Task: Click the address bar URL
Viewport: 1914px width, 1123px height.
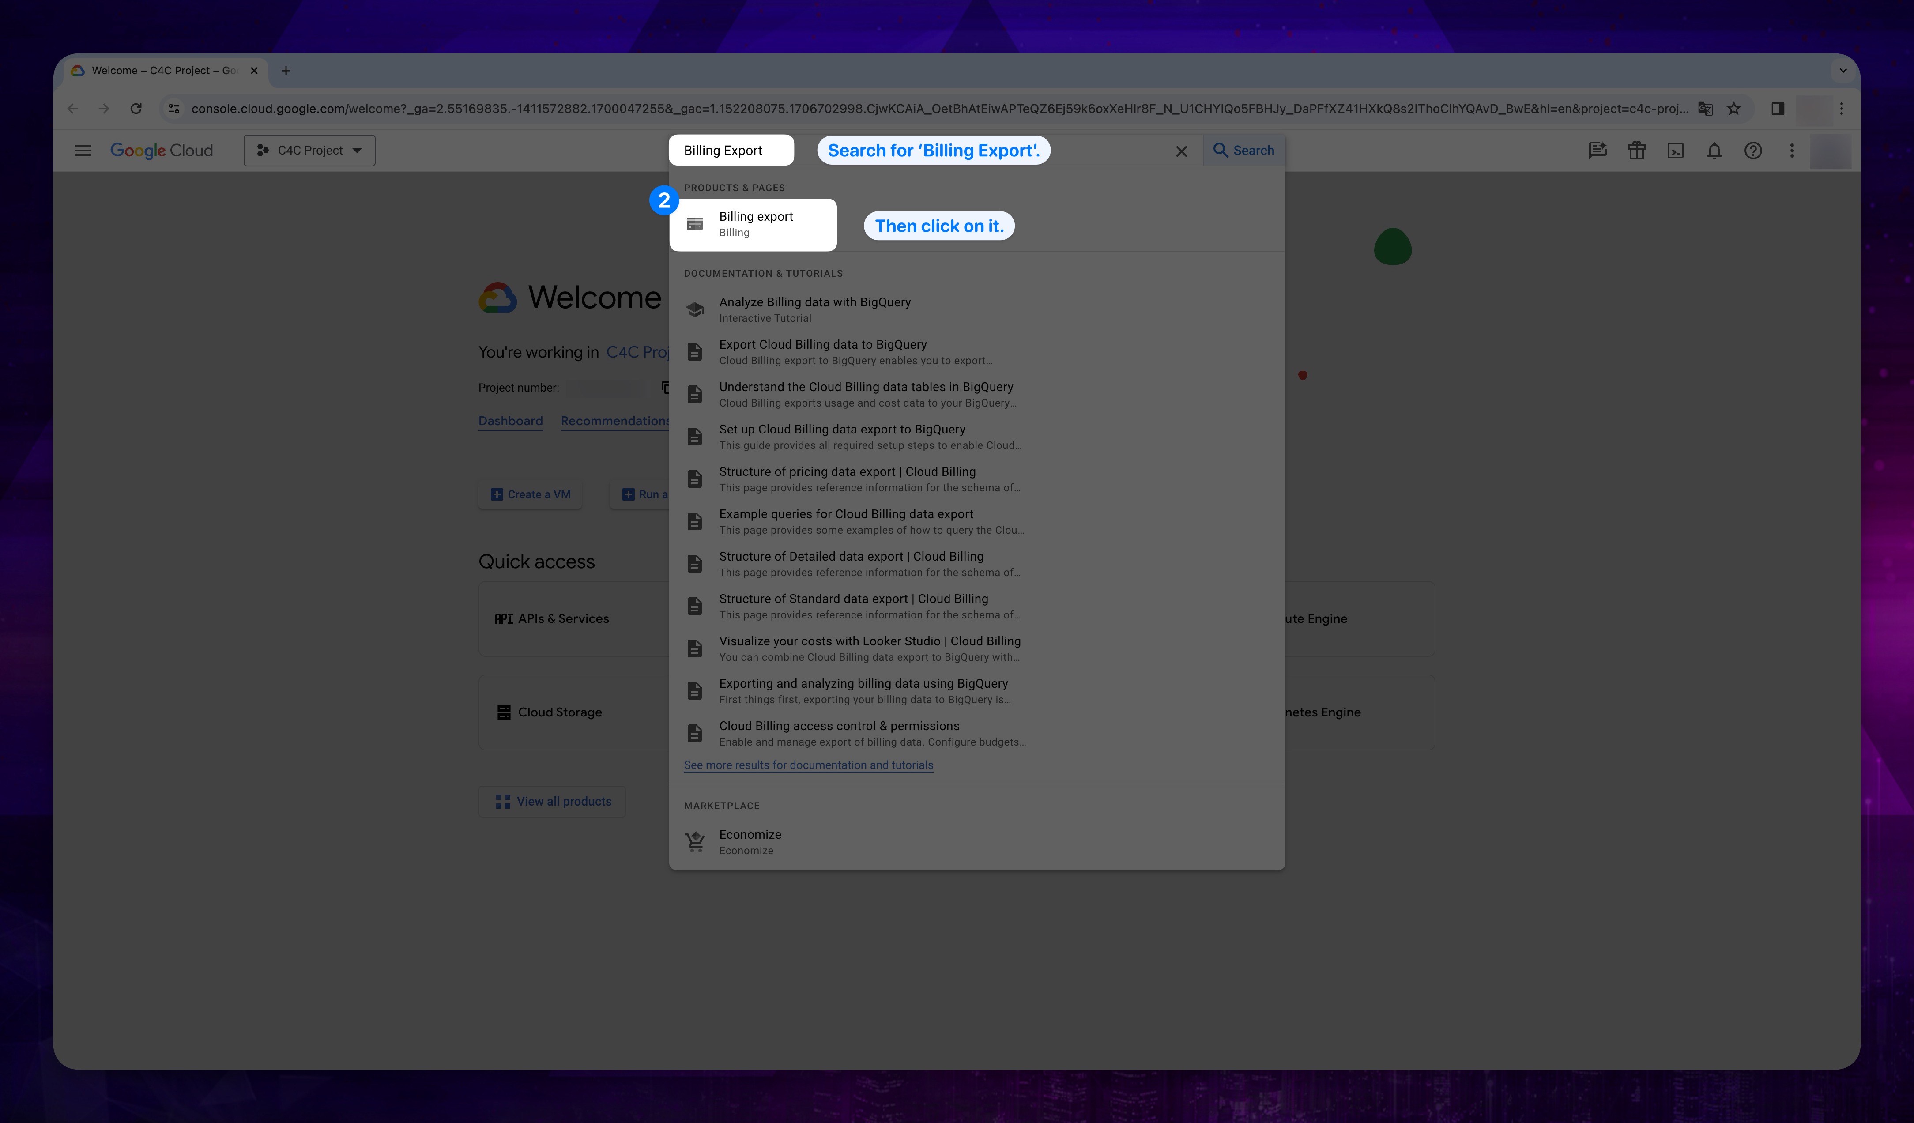Action: 939,109
